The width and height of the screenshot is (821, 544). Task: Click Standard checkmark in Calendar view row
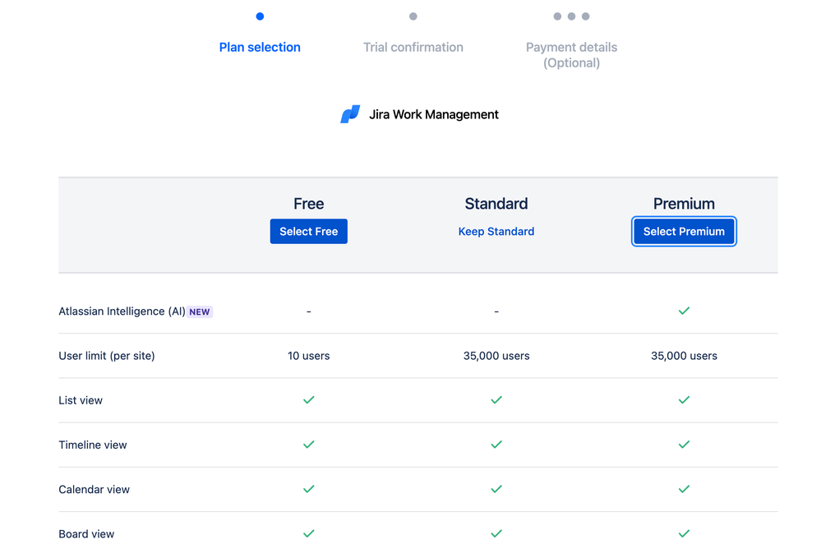coord(496,489)
